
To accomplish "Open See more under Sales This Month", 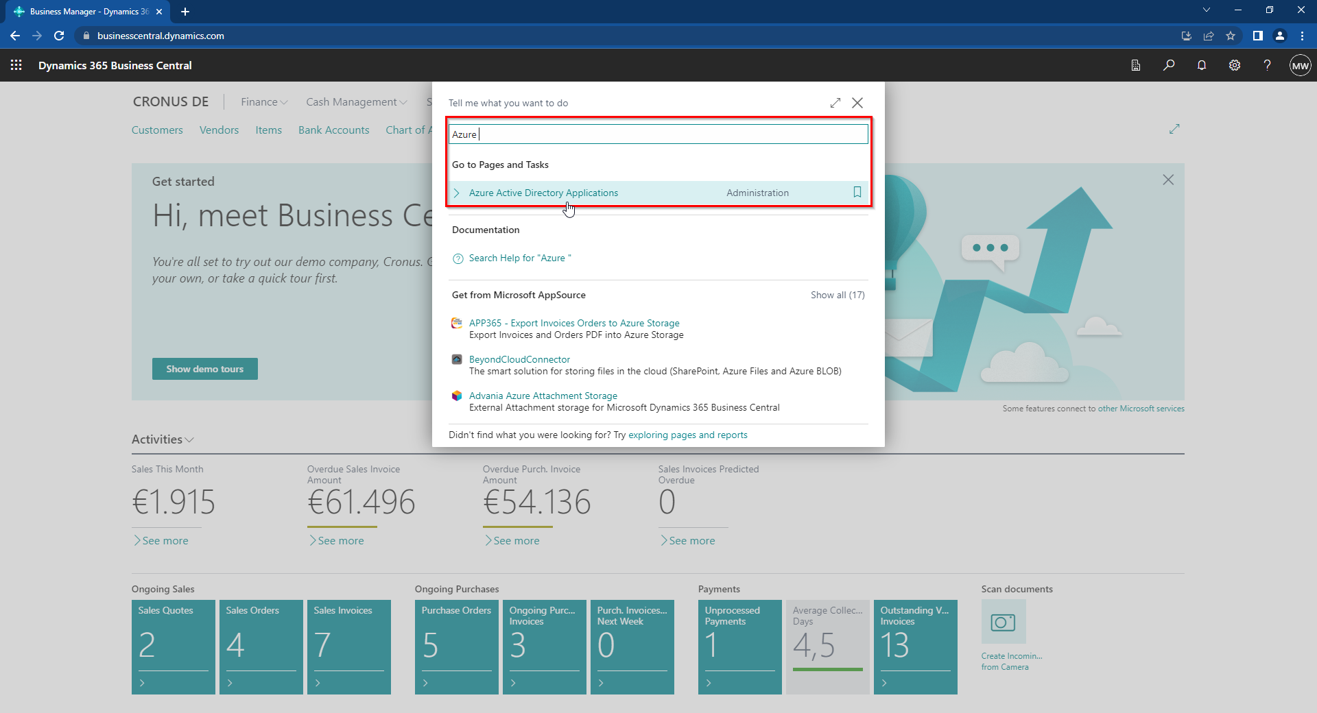I will pyautogui.click(x=161, y=541).
